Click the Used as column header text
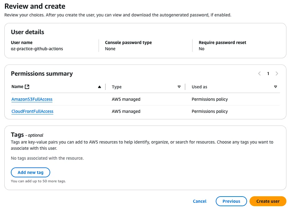 pyautogui.click(x=199, y=87)
